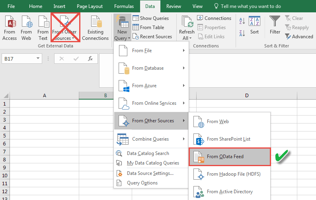The image size is (316, 200).
Task: Switch to the Review tab
Action: point(174,6)
